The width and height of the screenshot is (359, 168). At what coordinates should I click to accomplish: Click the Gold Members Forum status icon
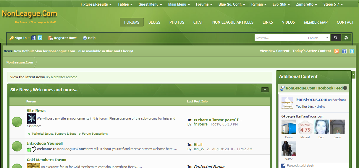[x=17, y=165]
